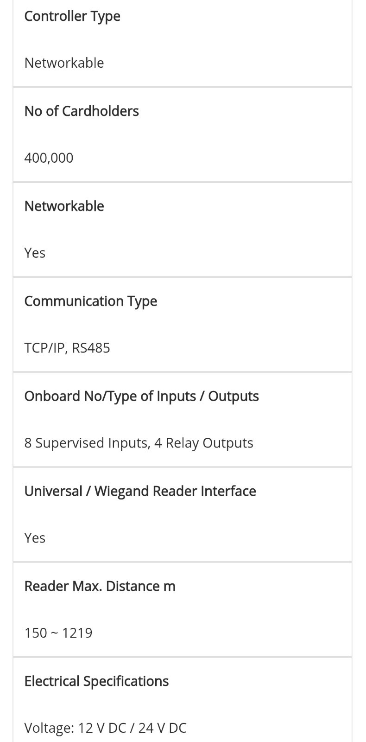This screenshot has height=742, width=366.
Task: Click the Communication Type heading
Action: pyautogui.click(x=91, y=301)
